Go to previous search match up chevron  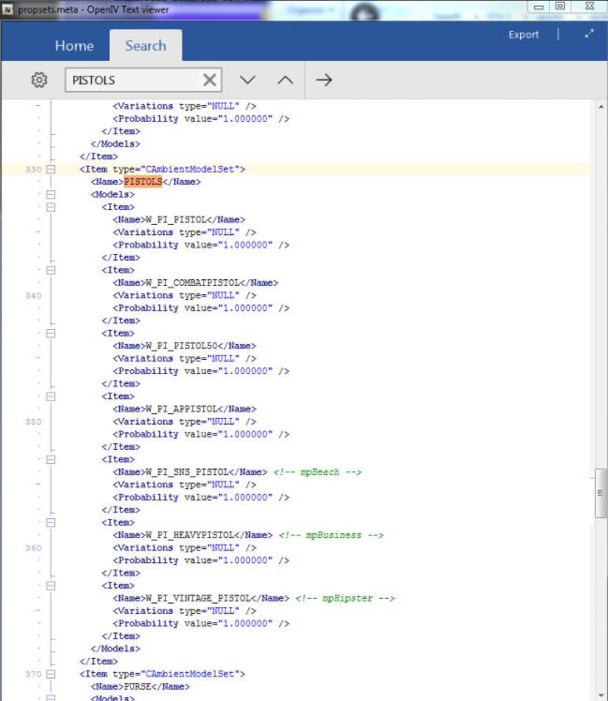click(x=285, y=81)
